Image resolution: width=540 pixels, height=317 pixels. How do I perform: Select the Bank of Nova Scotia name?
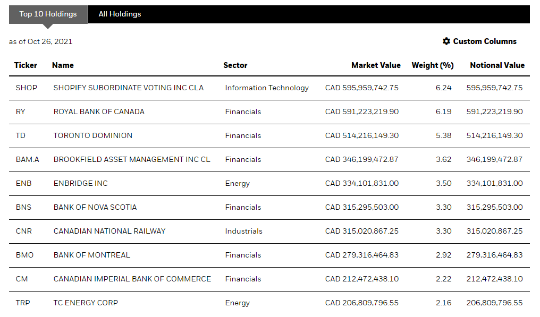[x=95, y=207]
